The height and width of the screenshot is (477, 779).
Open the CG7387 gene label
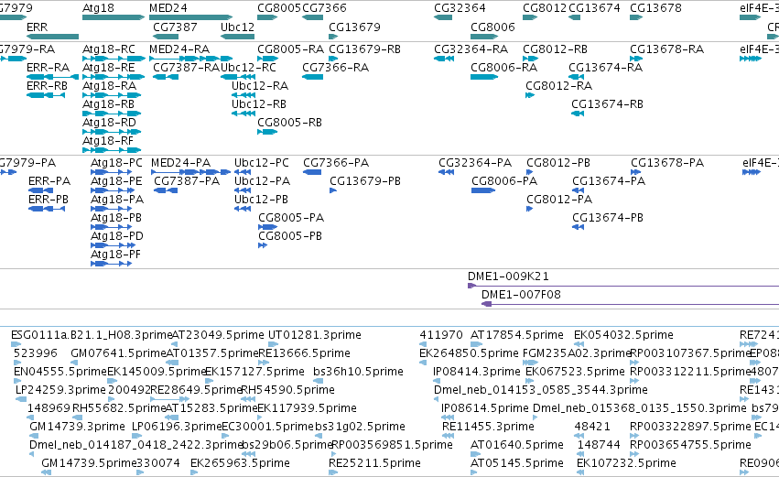[175, 27]
